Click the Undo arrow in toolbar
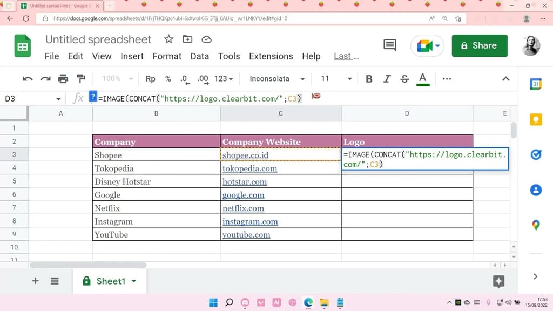The image size is (553, 311). pyautogui.click(x=28, y=79)
